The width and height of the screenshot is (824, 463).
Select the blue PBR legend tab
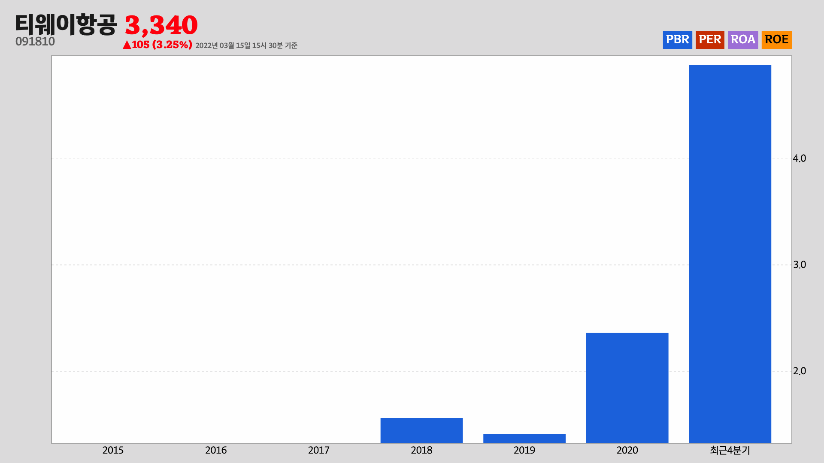click(x=677, y=39)
